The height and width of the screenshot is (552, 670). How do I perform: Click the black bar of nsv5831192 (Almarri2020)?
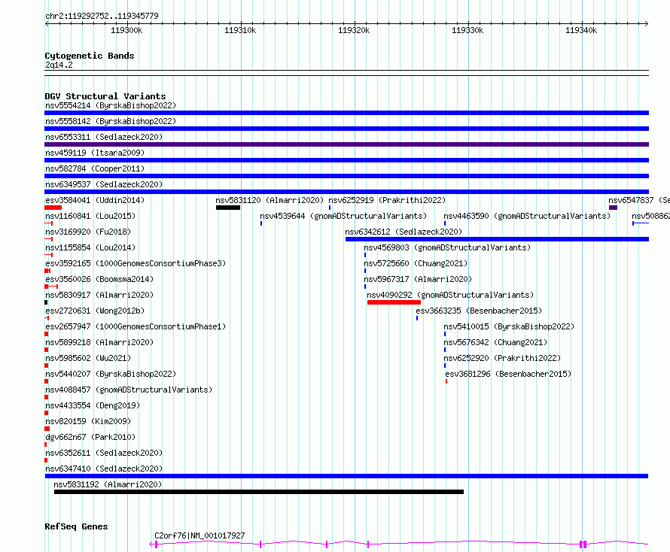[x=259, y=492]
